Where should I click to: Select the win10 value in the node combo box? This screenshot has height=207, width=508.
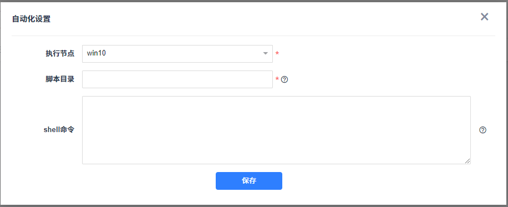click(96, 53)
